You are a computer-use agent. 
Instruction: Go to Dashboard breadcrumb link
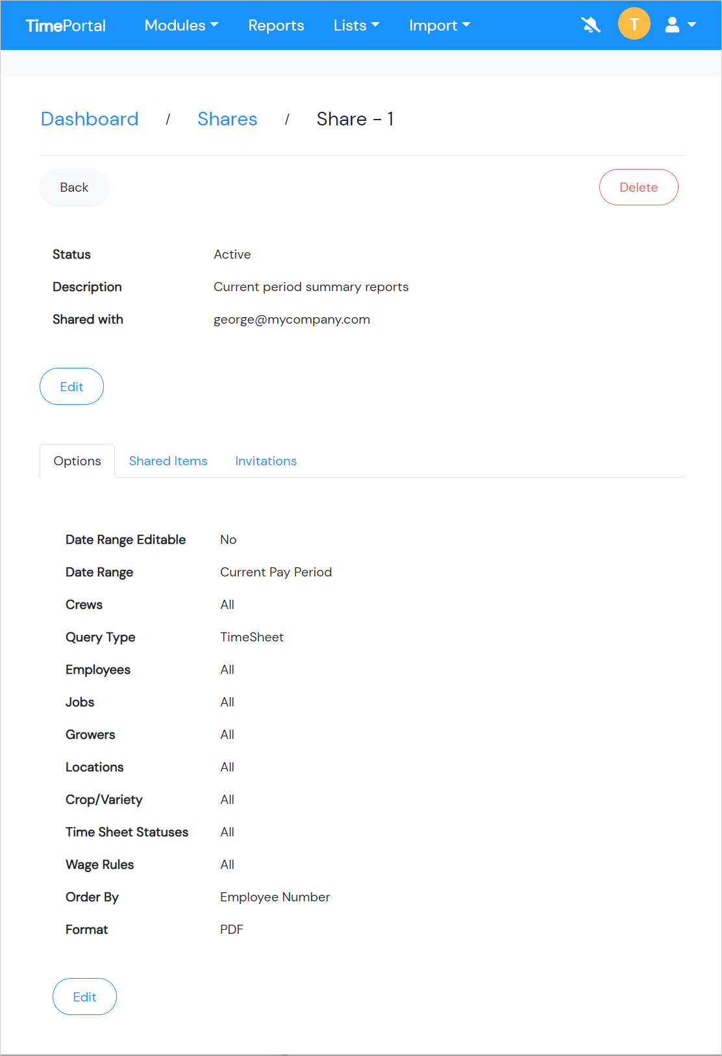click(90, 119)
